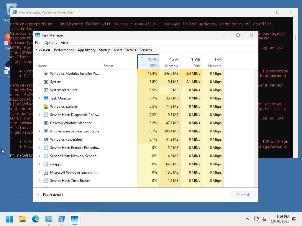
Task: Expand Antimalware Service Executable group
Action: click(x=39, y=131)
